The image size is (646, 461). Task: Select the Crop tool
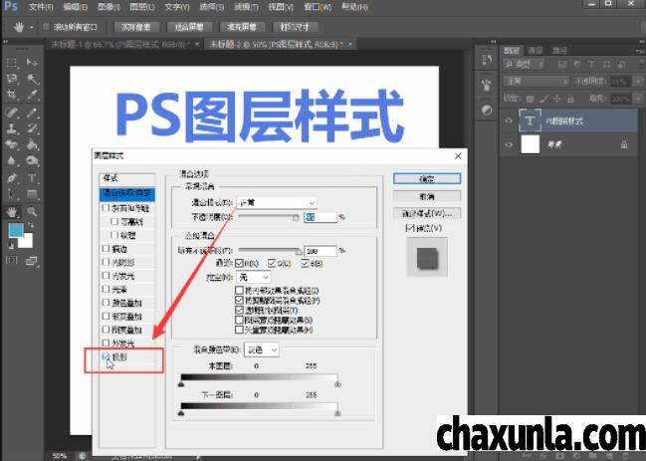[12, 95]
